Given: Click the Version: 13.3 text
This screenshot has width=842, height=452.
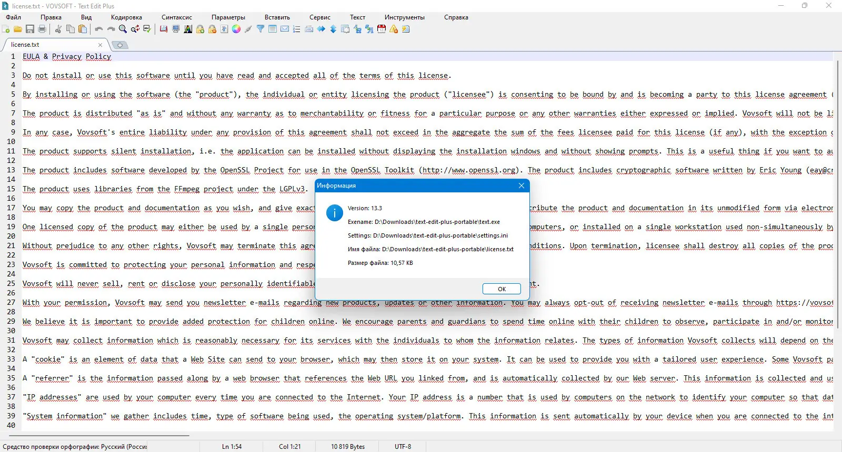Looking at the screenshot, I should coord(365,208).
